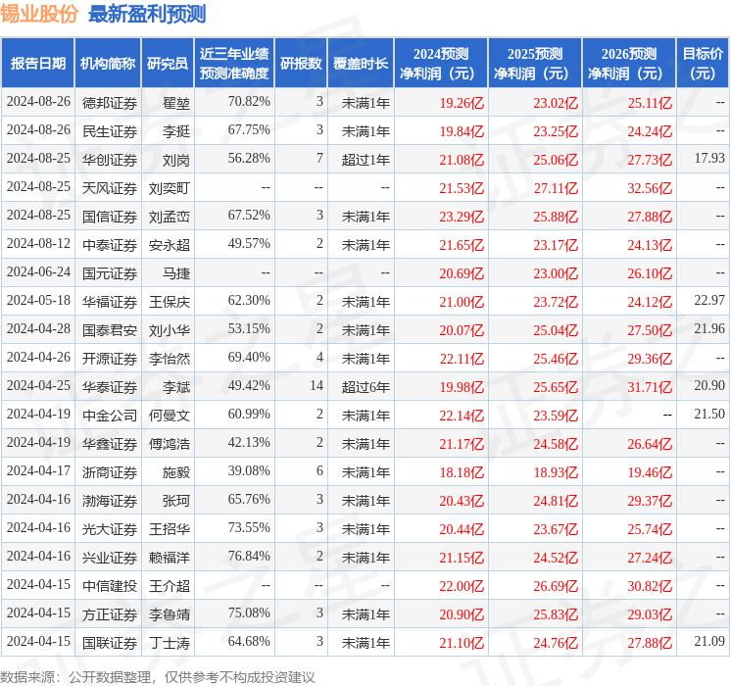This screenshot has height=686, width=730.
Task: Click the 2026预测净利润 column header
Action: pos(629,64)
